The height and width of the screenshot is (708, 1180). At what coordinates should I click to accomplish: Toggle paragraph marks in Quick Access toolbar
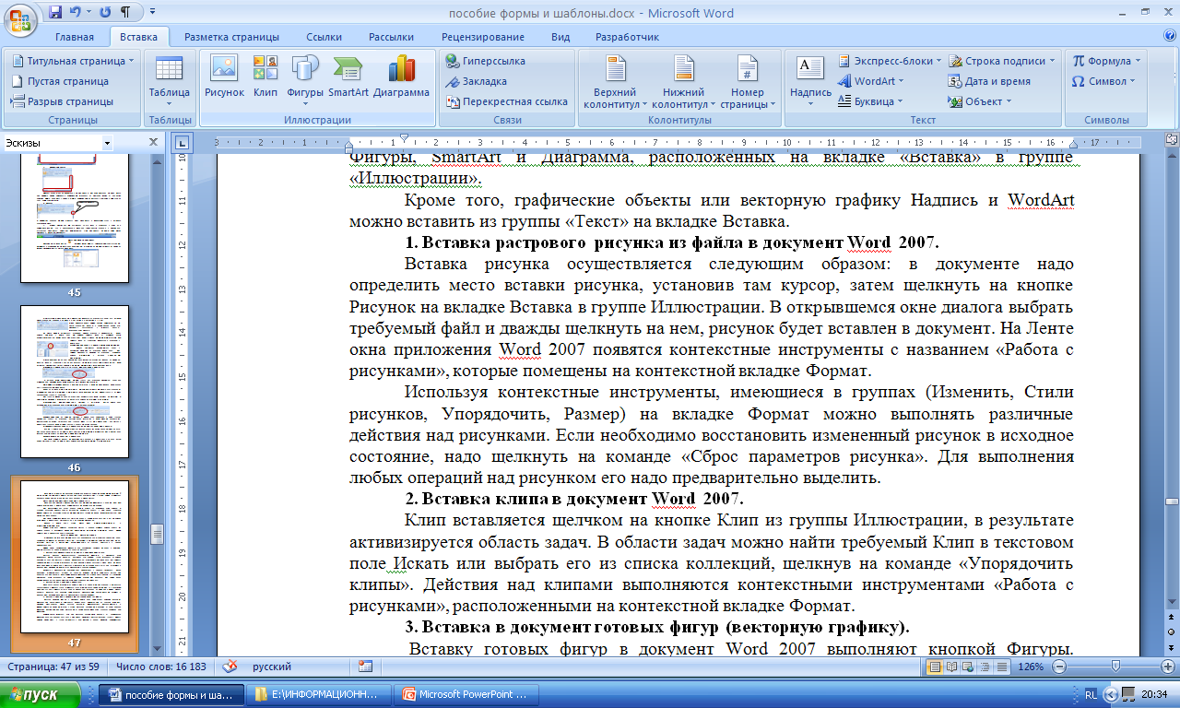tap(124, 13)
